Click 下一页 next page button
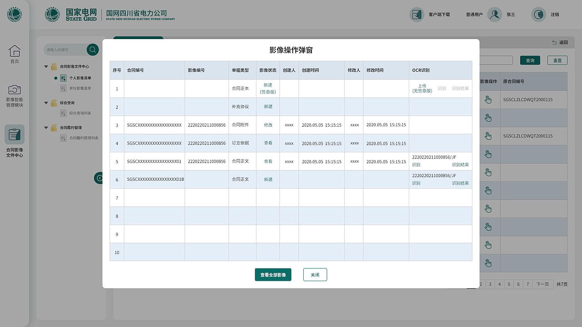The width and height of the screenshot is (582, 327). point(543,284)
